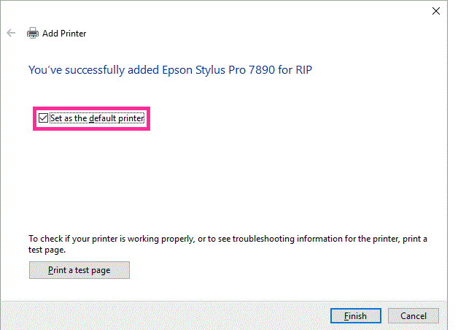This screenshot has height=330, width=466.
Task: Cancel the Add Printer wizard
Action: pyautogui.click(x=413, y=316)
